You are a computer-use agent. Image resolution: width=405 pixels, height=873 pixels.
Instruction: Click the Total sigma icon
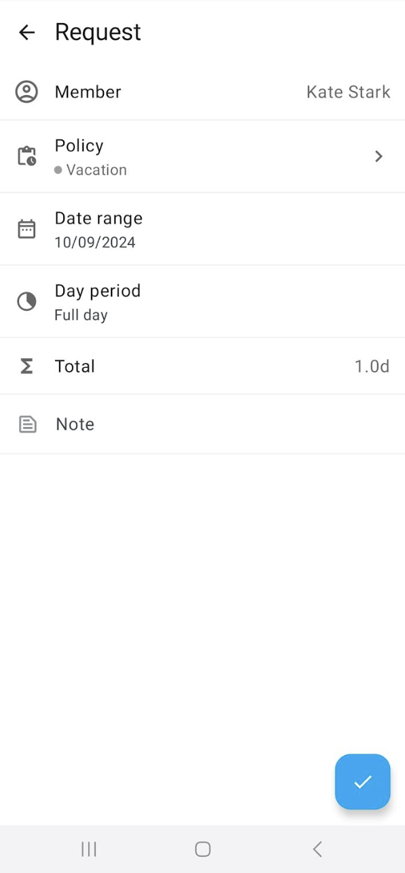click(27, 366)
